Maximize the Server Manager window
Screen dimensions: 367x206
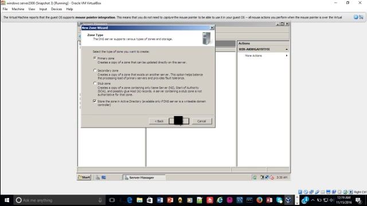pyautogui.click(x=282, y=24)
